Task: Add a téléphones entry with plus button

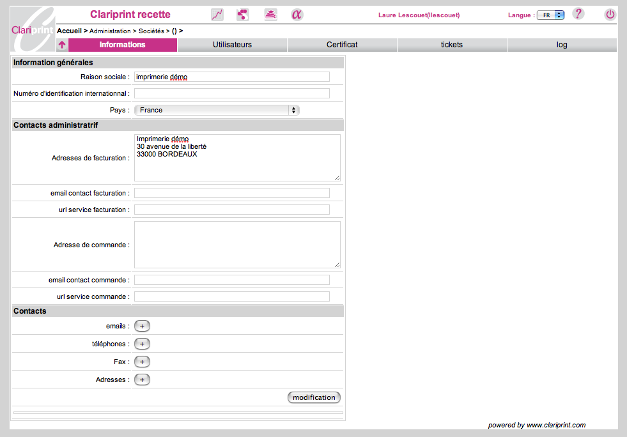Action: click(x=142, y=344)
